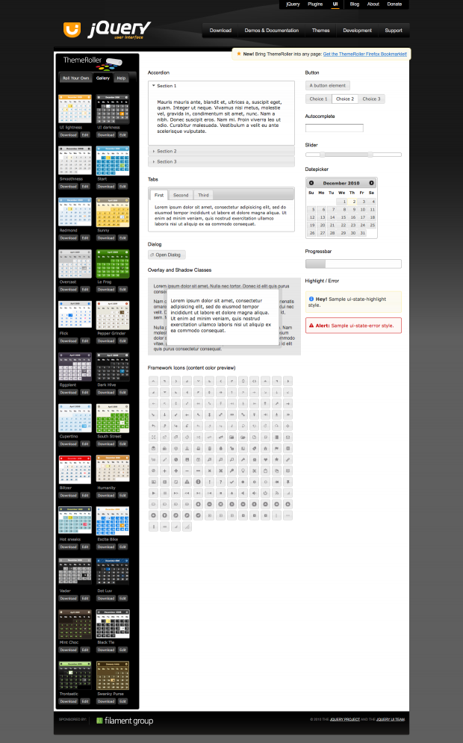The width and height of the screenshot is (463, 743).
Task: Select the Eggplant theme thumbnail
Action: [x=75, y=367]
